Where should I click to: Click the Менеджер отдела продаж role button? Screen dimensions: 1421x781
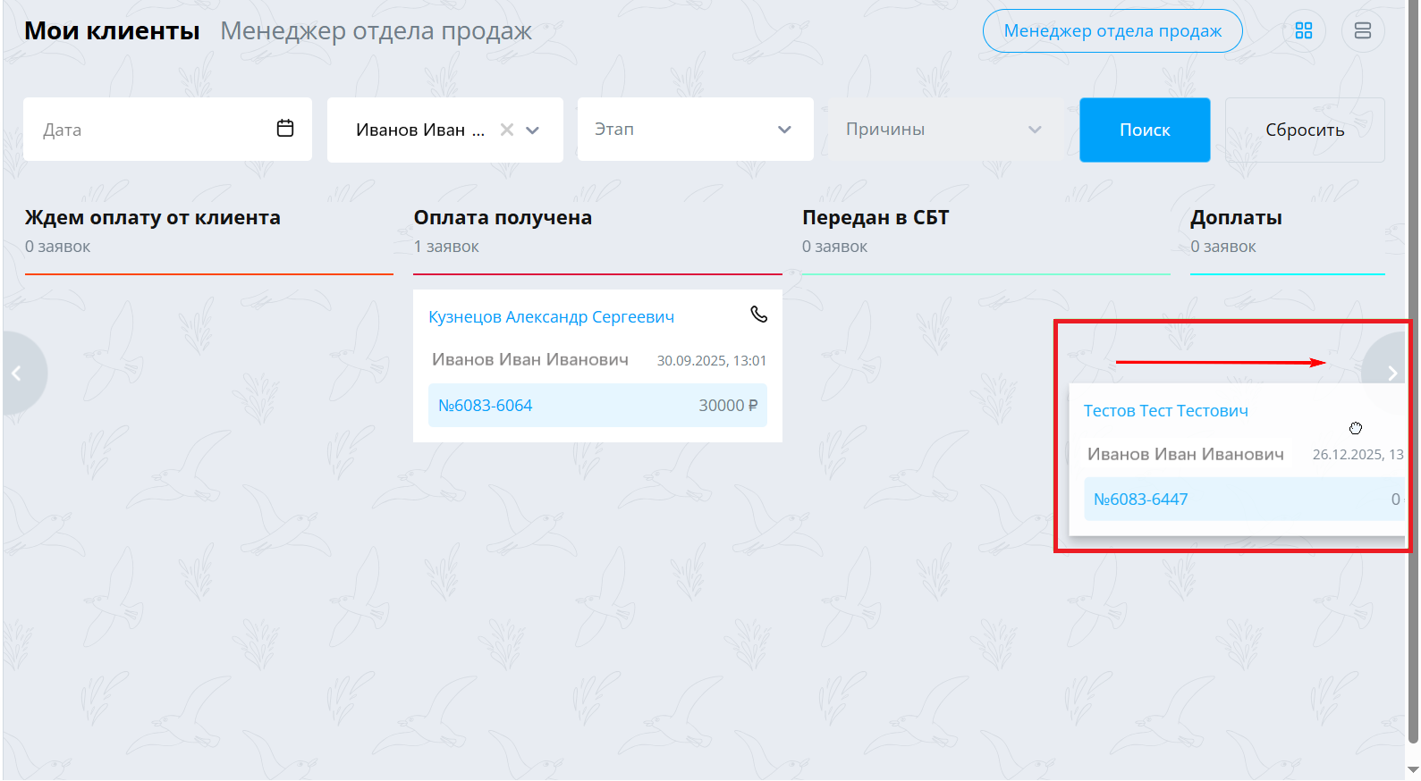pyautogui.click(x=1112, y=30)
